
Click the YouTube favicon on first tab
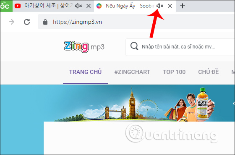(x=18, y=6)
